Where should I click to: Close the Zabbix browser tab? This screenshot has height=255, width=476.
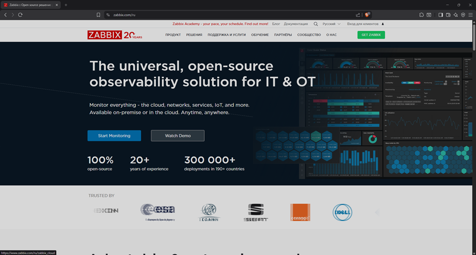(x=57, y=5)
